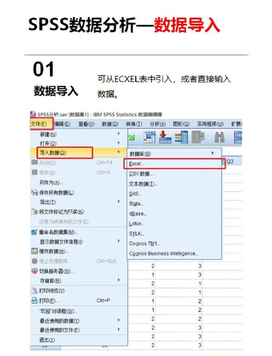Screen dimensions: 272x356
Task: Click the icon beside 保存所有数据(L)
Action: tap(34, 192)
